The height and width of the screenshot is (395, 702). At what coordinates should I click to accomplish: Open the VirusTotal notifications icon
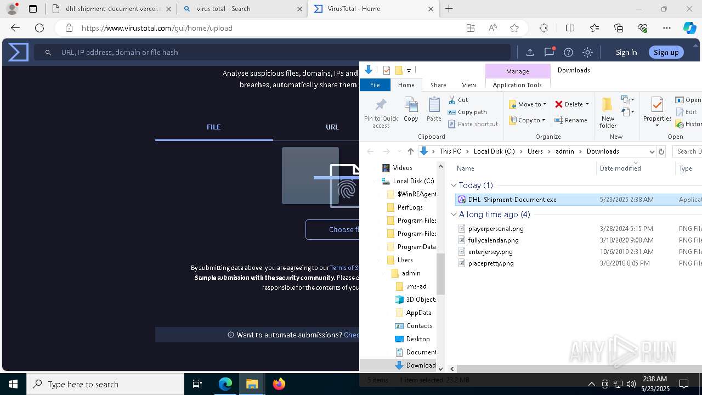coord(549,52)
